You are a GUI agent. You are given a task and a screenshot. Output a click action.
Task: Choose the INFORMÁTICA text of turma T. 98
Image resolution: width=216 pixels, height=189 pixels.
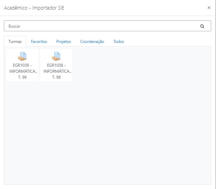(x=57, y=71)
